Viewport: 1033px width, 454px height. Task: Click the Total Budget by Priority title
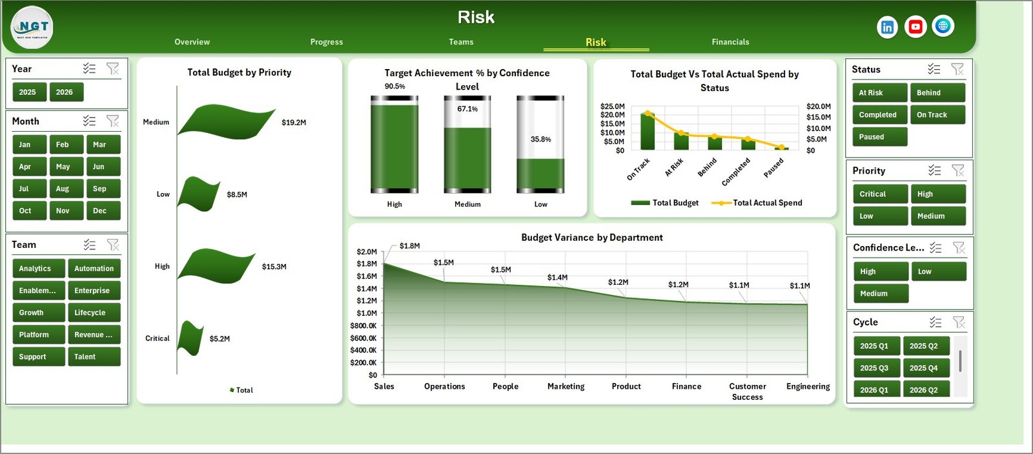239,72
